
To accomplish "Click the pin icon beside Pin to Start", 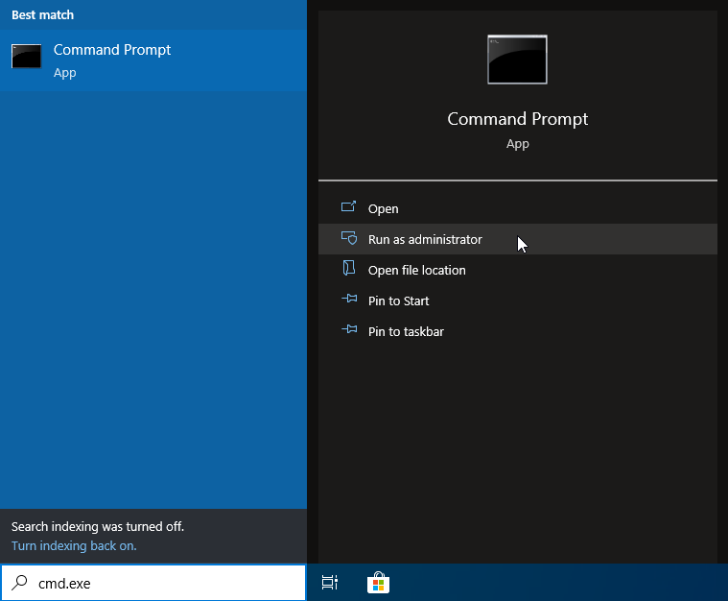I will pyautogui.click(x=349, y=300).
